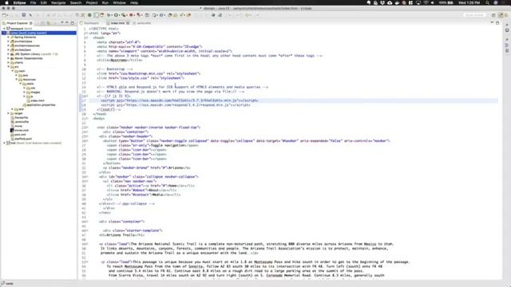This screenshot has height=287, width=511.
Task: Select the index.html editor tab
Action: click(x=117, y=23)
